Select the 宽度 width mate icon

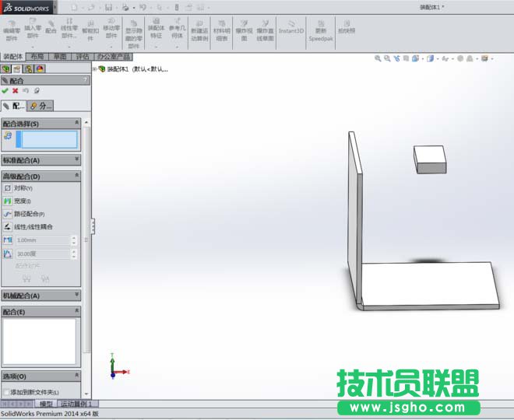pyautogui.click(x=8, y=201)
